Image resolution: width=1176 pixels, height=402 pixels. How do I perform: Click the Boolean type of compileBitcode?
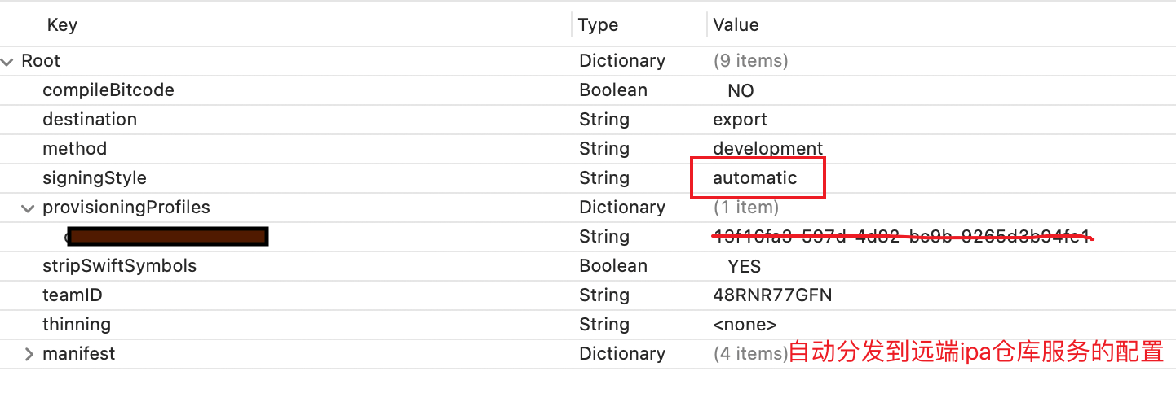pyautogui.click(x=613, y=90)
